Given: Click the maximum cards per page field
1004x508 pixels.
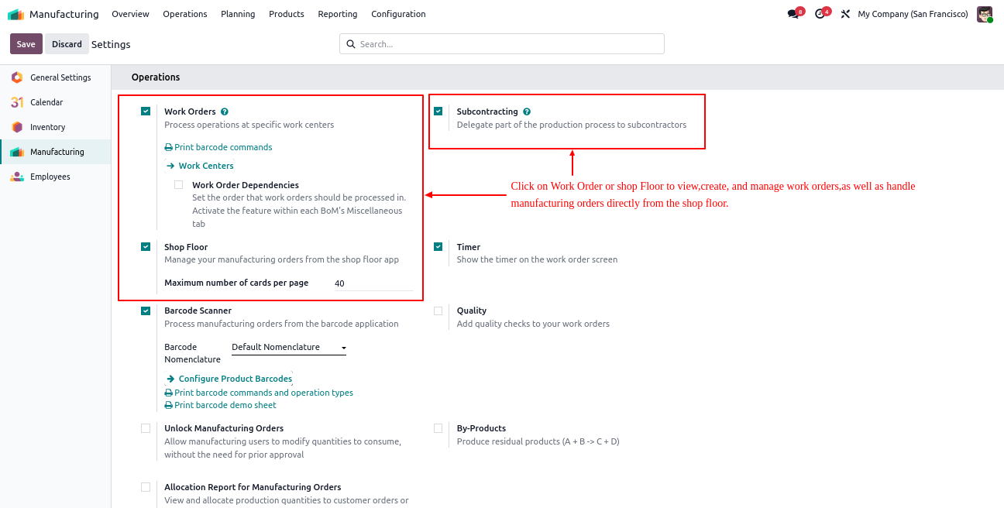Looking at the screenshot, I should click(x=372, y=283).
